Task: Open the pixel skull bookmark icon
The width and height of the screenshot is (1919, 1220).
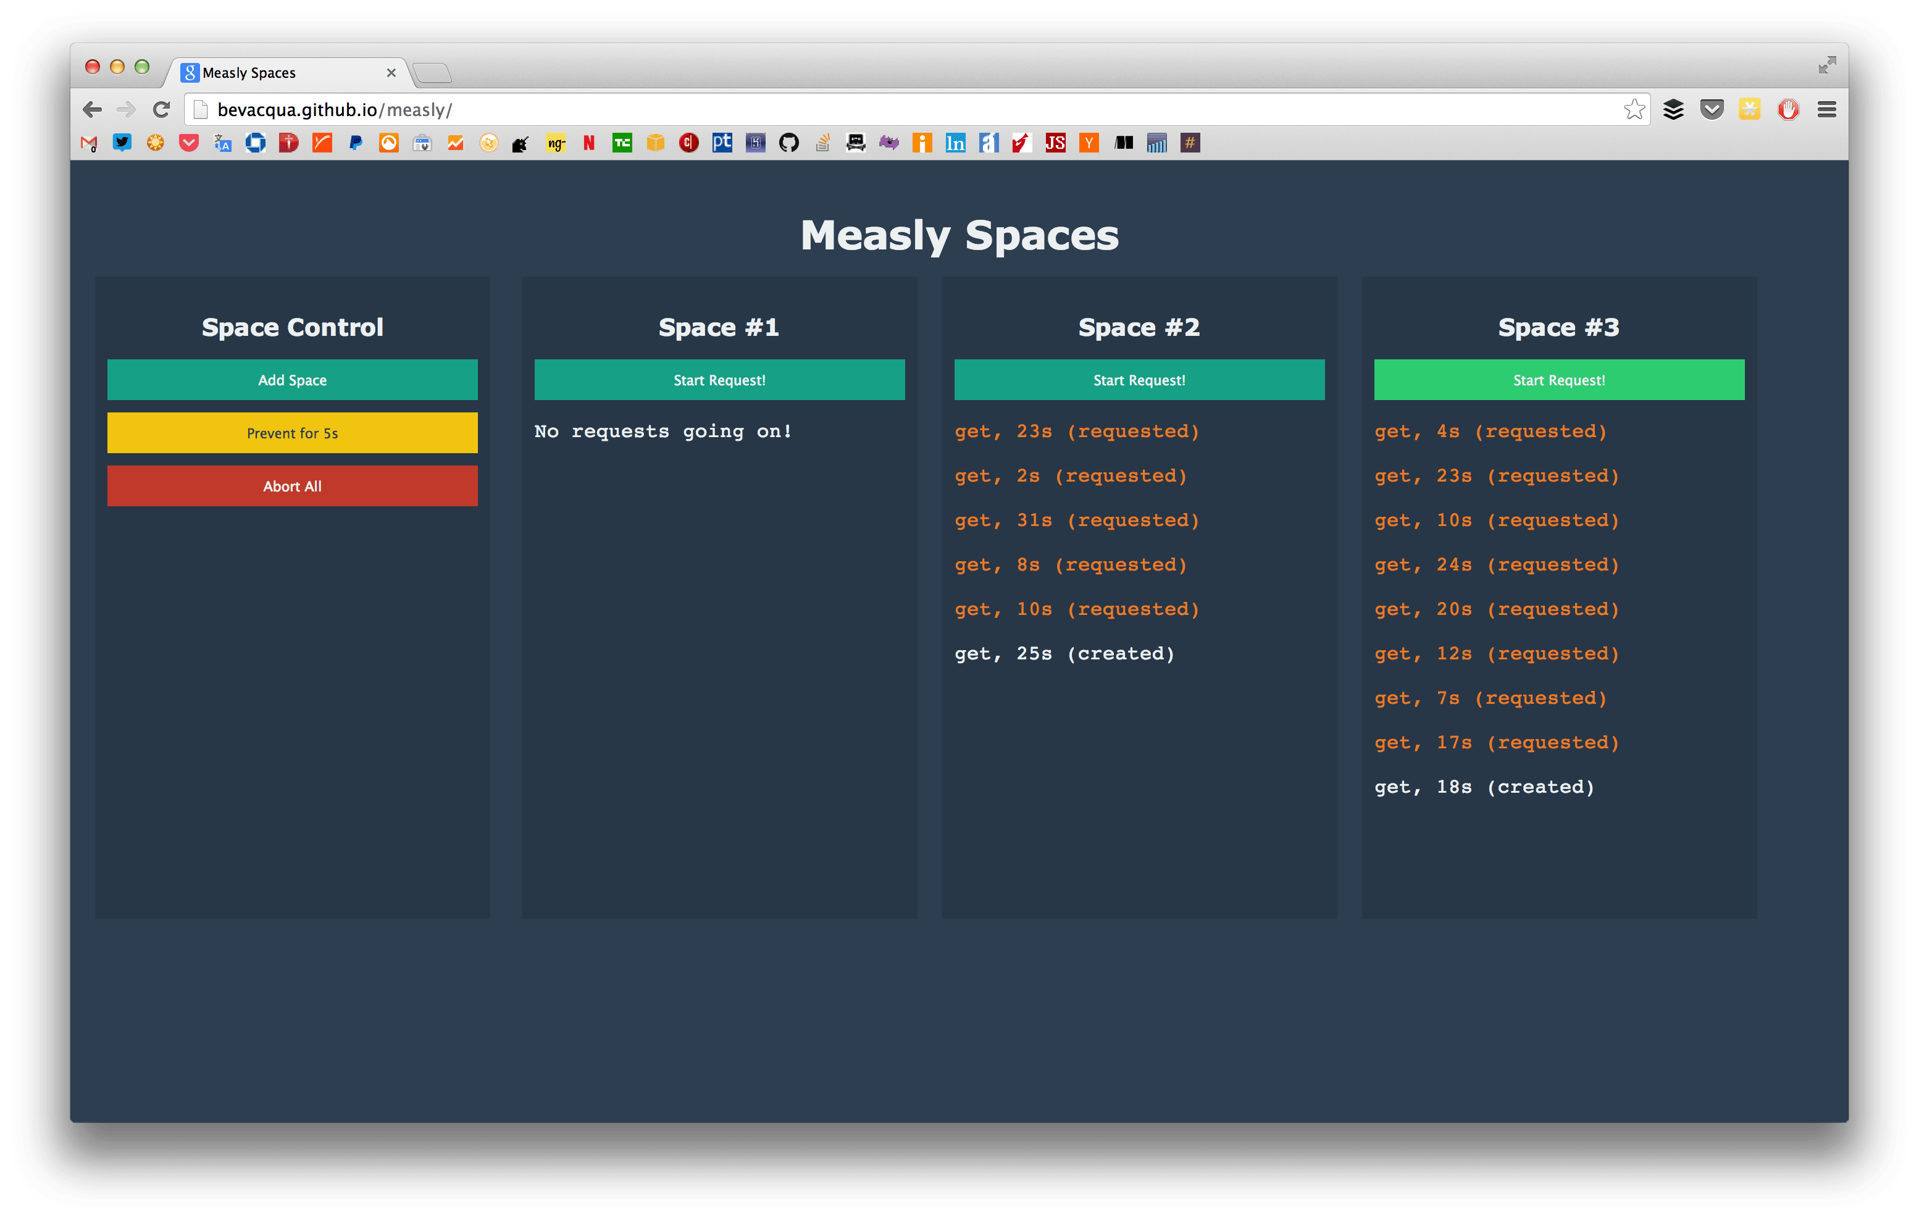Action: coord(856,143)
